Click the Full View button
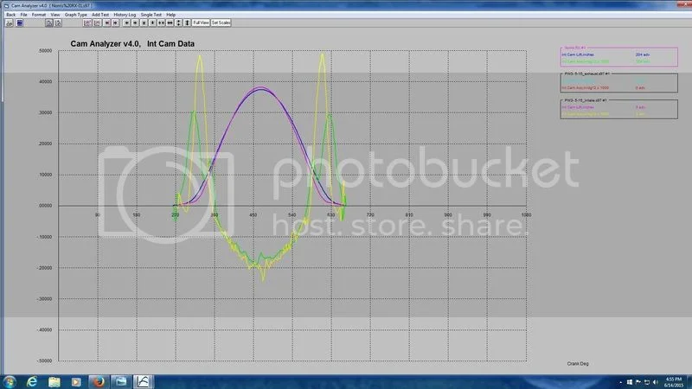The image size is (692, 389). [x=201, y=22]
